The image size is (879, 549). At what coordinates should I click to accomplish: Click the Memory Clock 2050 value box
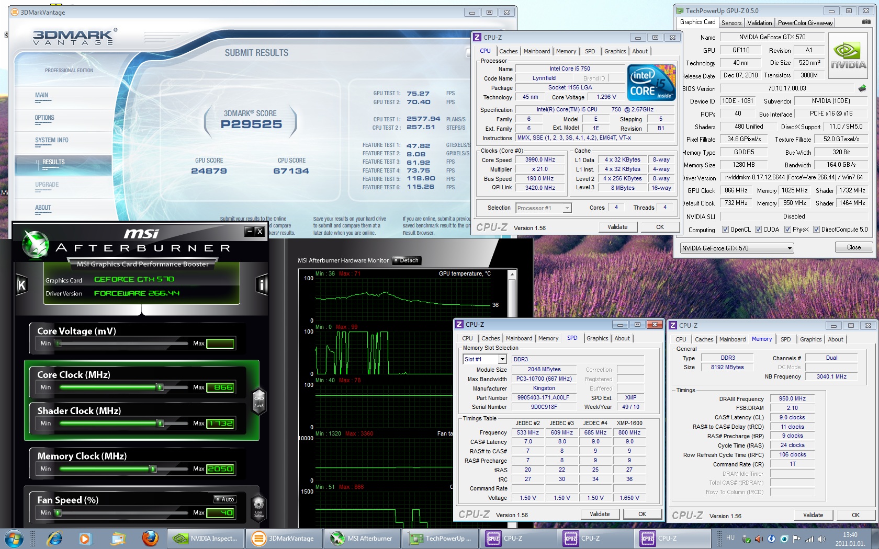coord(220,469)
